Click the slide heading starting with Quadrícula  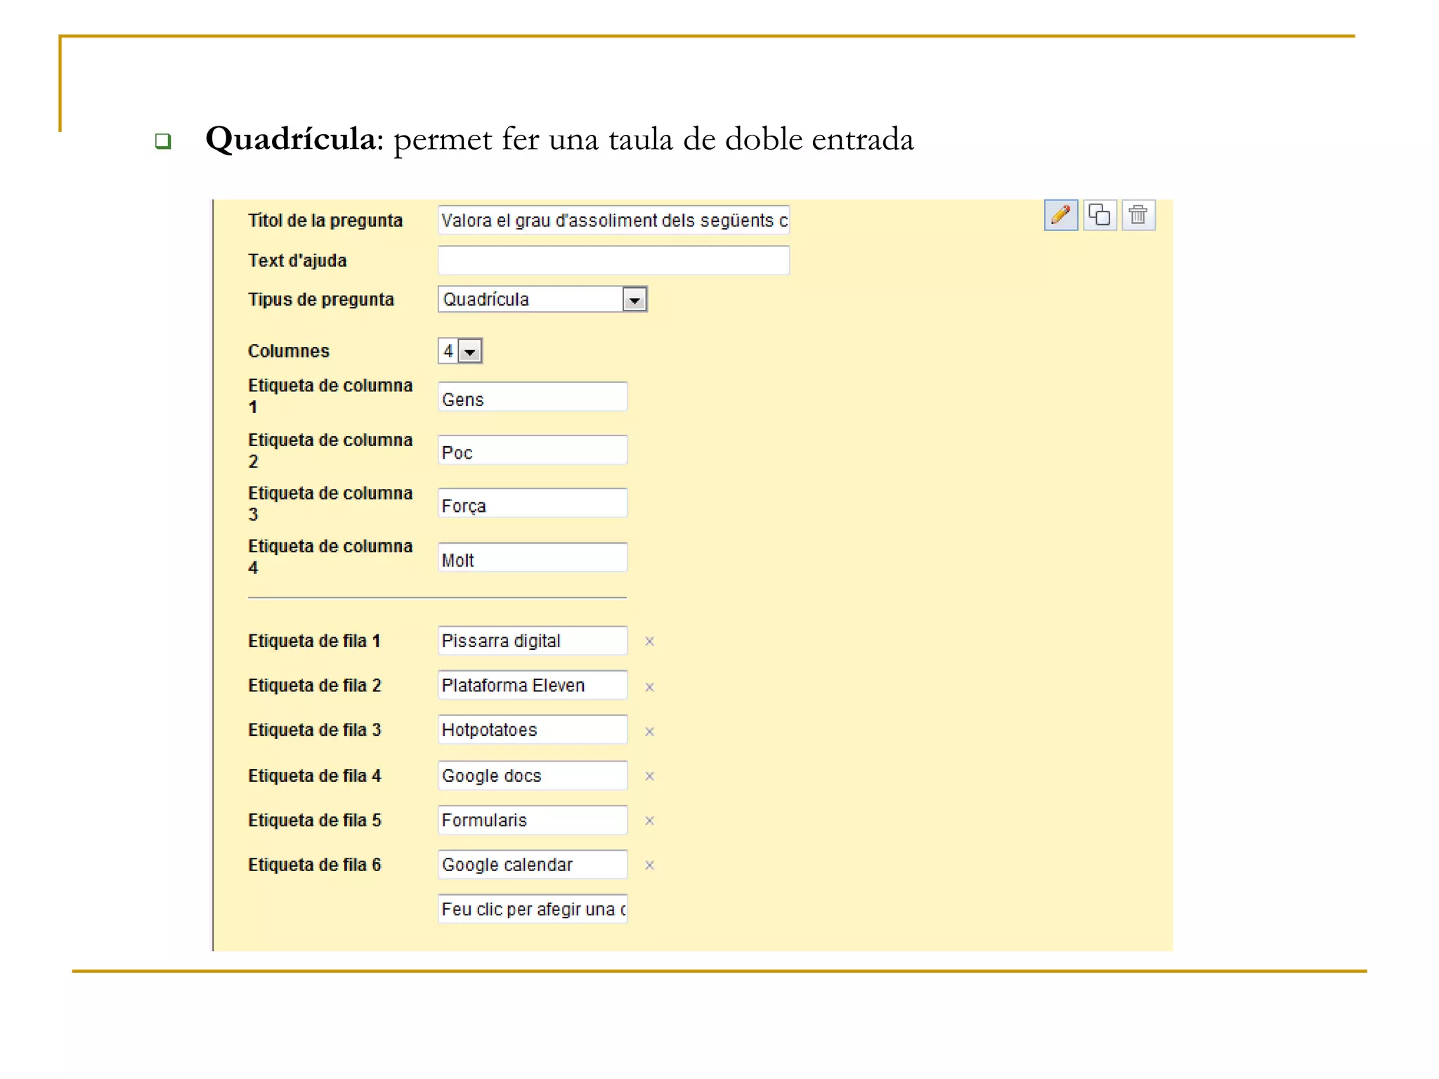pos(559,139)
